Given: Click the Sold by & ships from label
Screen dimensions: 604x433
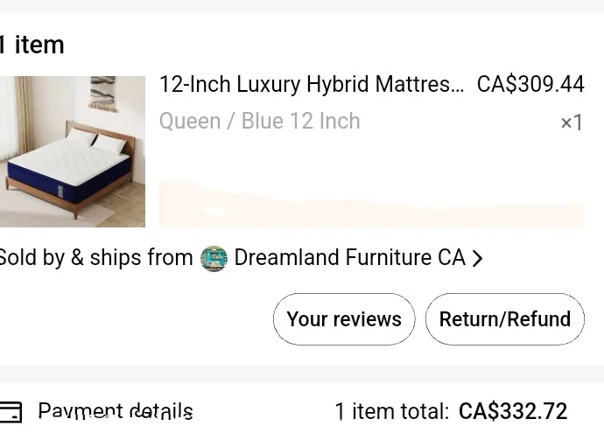Looking at the screenshot, I should point(96,257).
